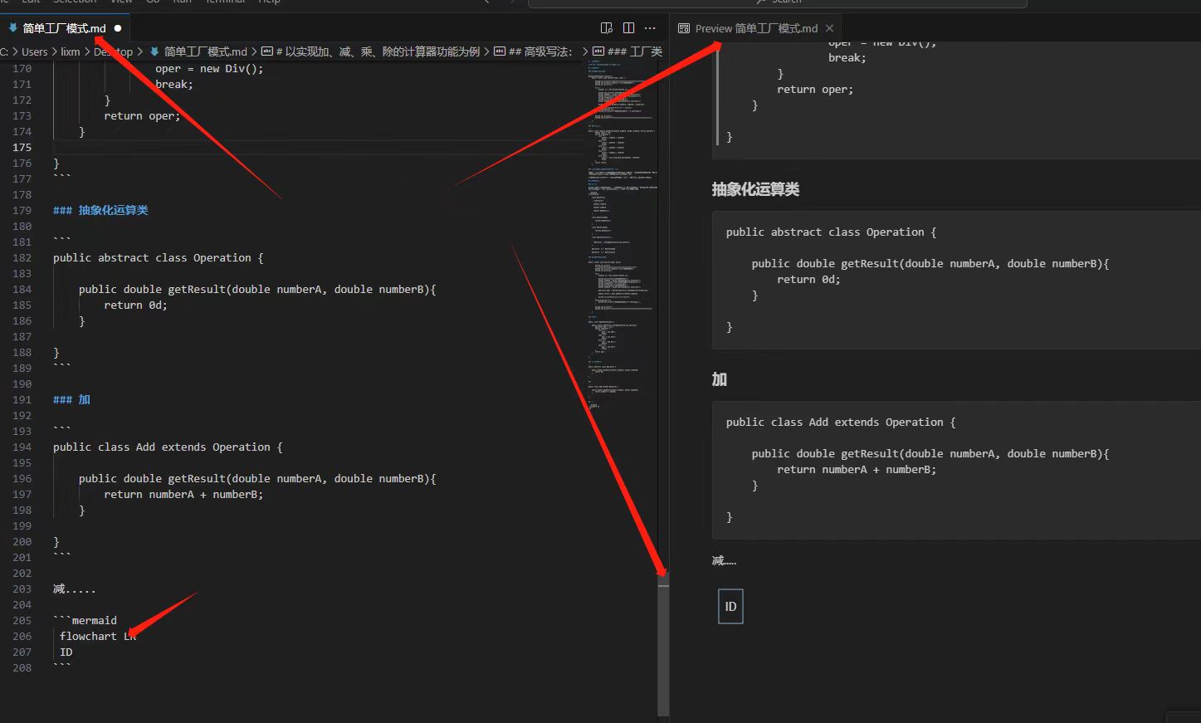Click editor line public class Add extends Operation
Screen dimensions: 1201x723
point(168,447)
